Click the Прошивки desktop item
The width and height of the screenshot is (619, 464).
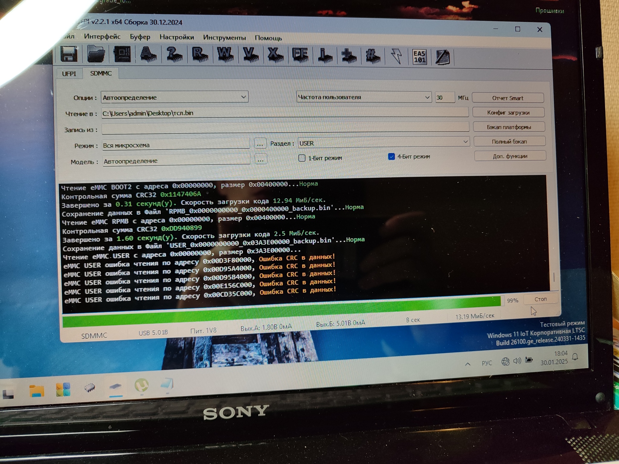(x=549, y=11)
